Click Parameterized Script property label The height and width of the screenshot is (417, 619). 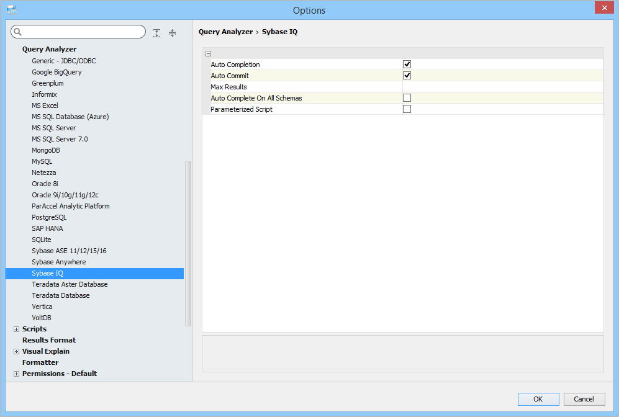click(241, 109)
